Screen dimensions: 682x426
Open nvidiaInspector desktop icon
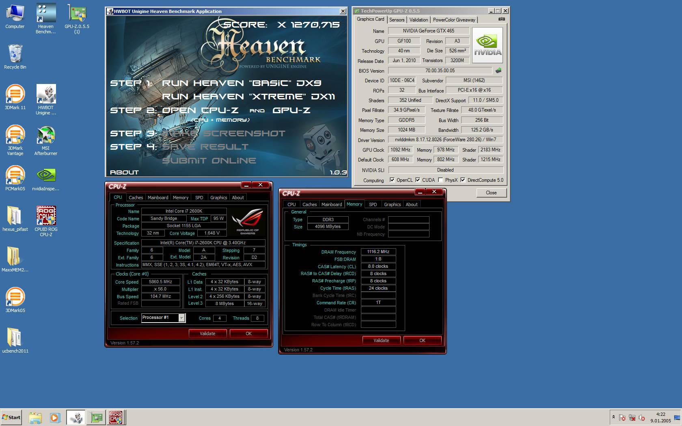[46, 179]
